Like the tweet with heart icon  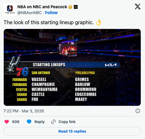[7, 122]
